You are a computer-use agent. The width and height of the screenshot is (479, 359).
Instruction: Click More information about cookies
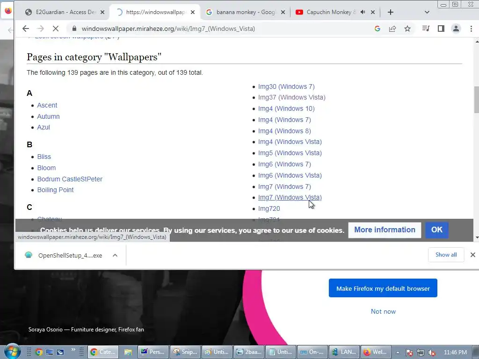click(x=385, y=230)
